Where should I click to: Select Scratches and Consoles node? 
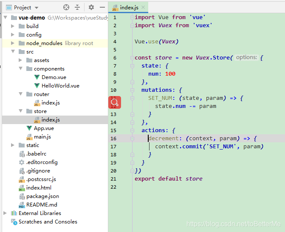point(48,222)
